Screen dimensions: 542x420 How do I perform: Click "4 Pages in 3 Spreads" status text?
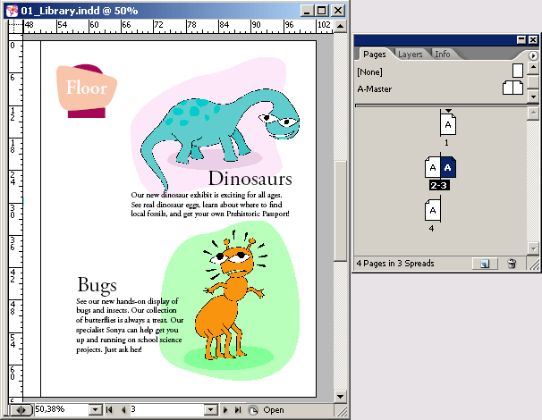click(x=395, y=264)
